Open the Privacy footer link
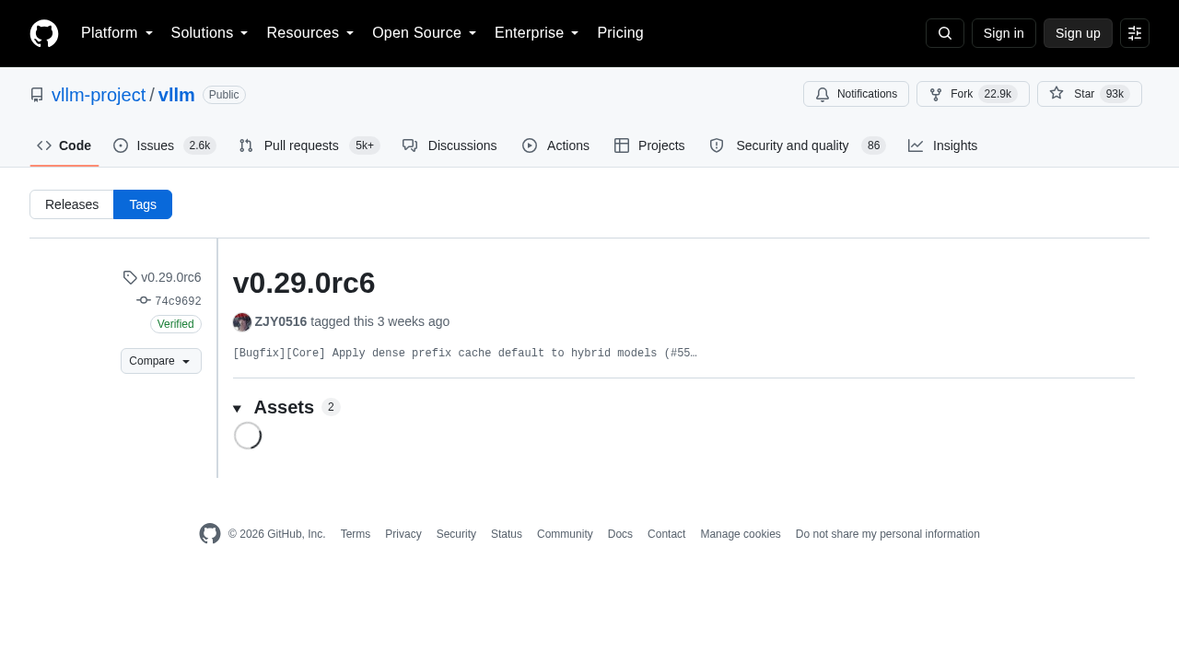The height and width of the screenshot is (663, 1179). (403, 534)
